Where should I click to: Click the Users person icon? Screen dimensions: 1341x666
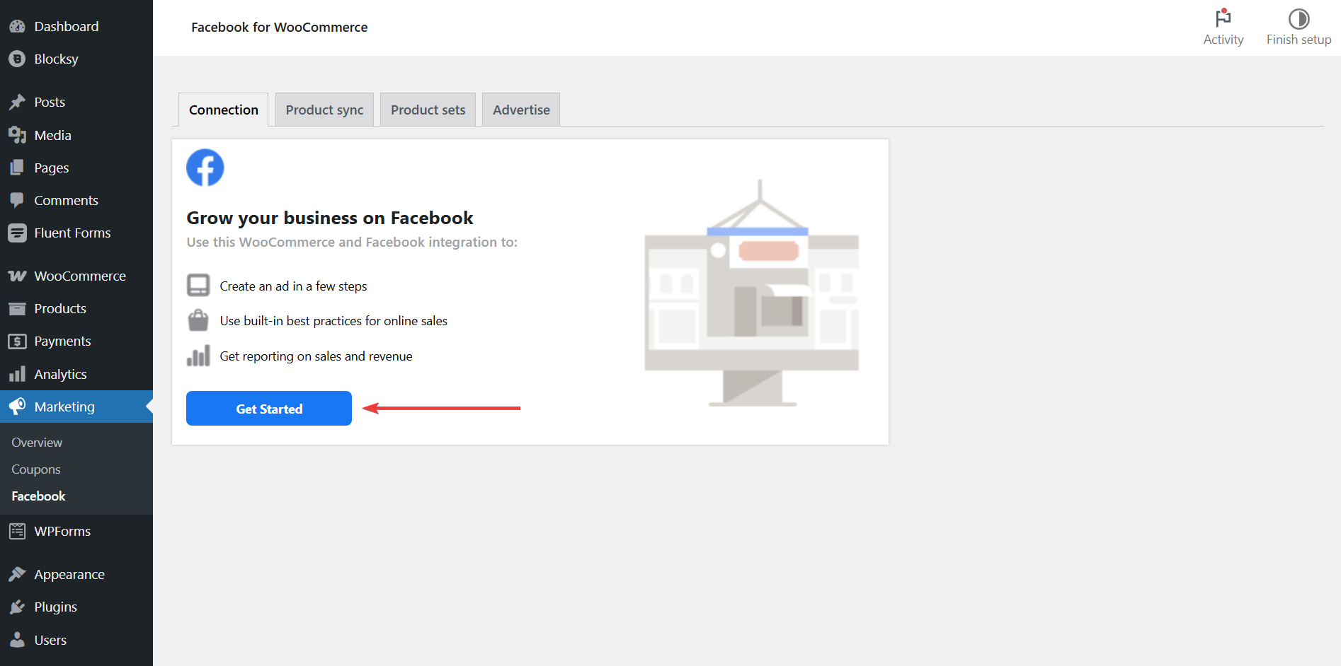click(17, 640)
